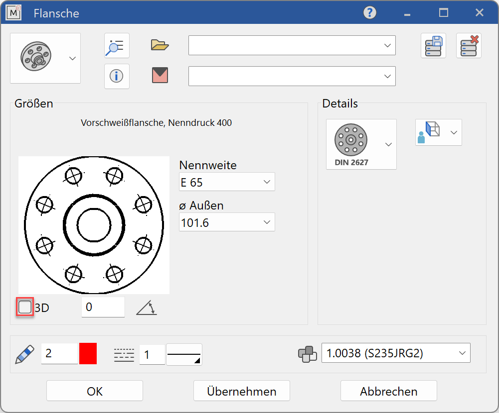This screenshot has width=499, height=413.
Task: Click the OK button
Action: click(95, 391)
